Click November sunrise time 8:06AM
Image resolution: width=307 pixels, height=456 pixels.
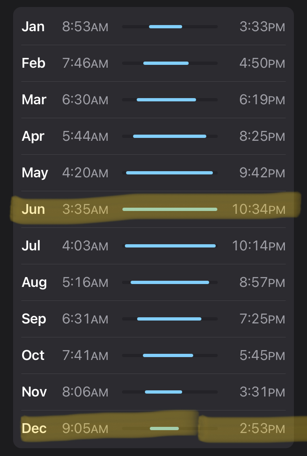pos(85,392)
